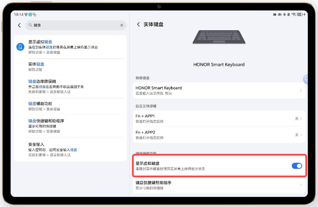Tap the battery indicator in status bar
The width and height of the screenshot is (318, 207).
301,15
